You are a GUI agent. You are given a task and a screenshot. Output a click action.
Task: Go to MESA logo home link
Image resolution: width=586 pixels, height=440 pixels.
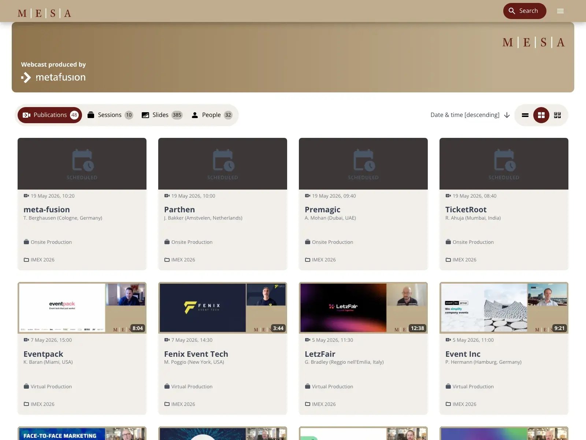(x=44, y=14)
